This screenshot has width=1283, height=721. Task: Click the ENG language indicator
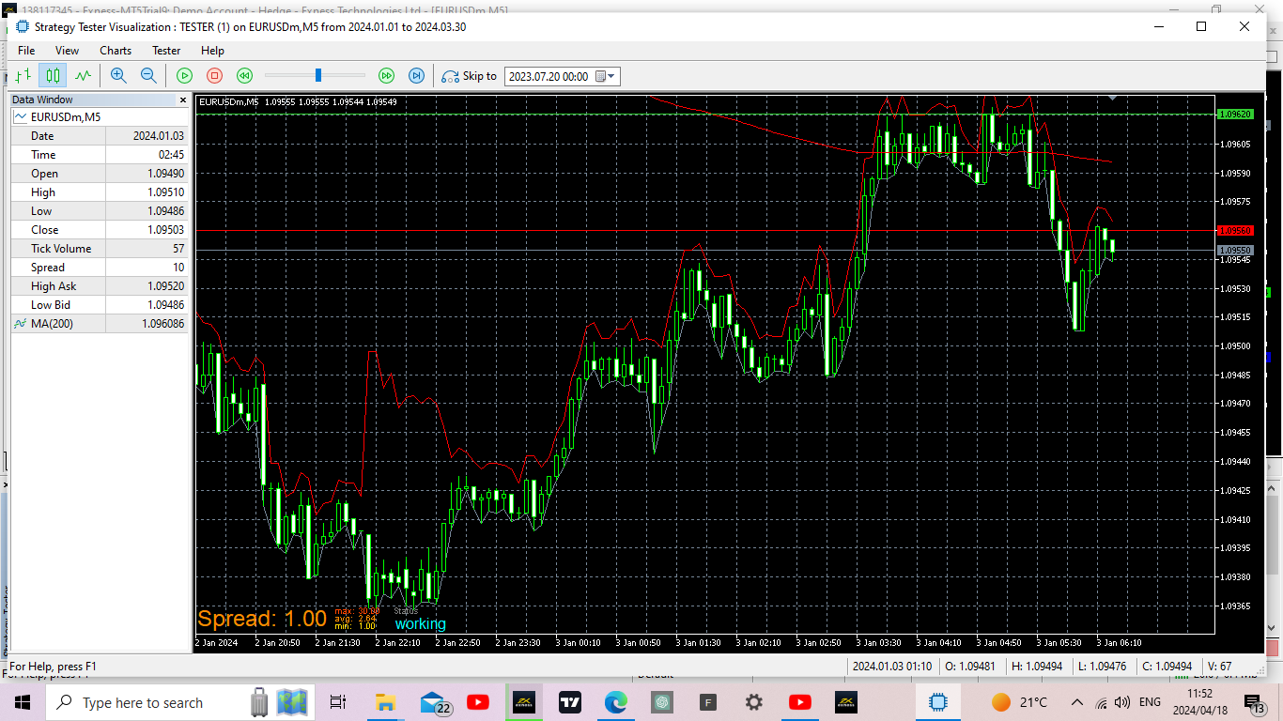(1150, 702)
